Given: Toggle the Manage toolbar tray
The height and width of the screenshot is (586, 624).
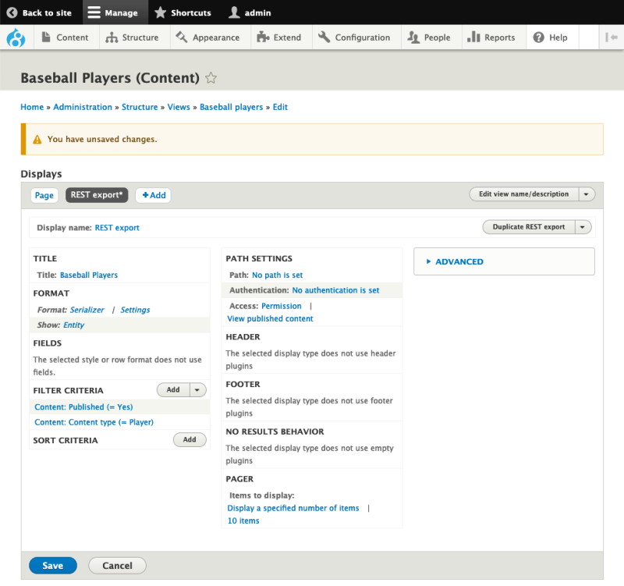Looking at the screenshot, I should tap(113, 12).
